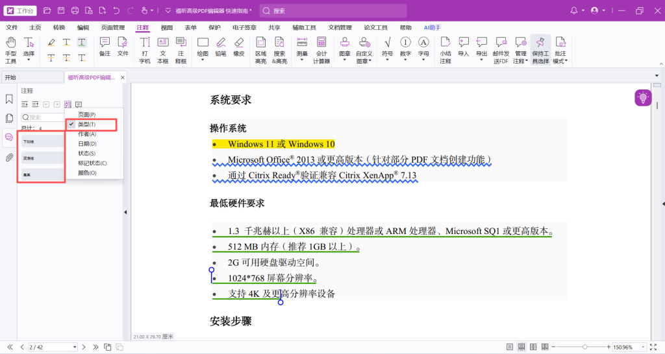Select the 手型工具 hand tool

(x=10, y=49)
